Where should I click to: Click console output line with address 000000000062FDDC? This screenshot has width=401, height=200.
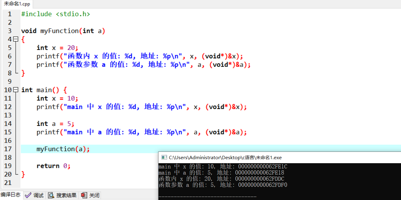click(x=221, y=179)
